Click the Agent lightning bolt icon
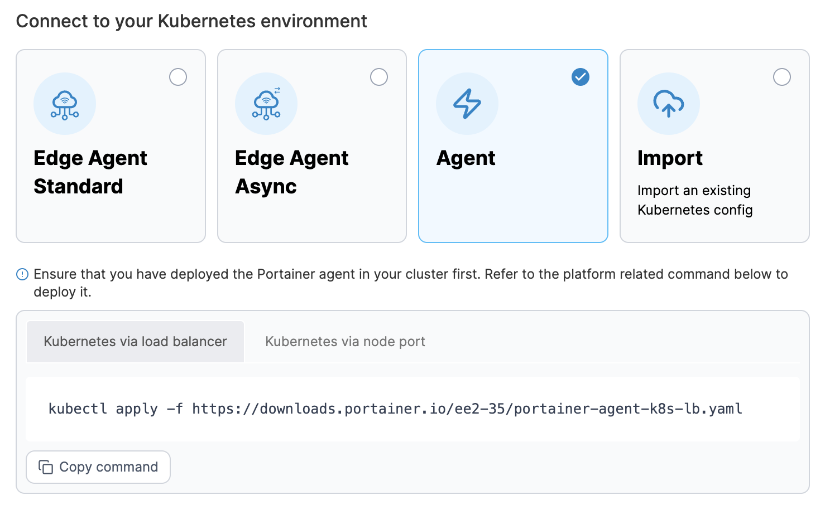This screenshot has width=825, height=505. tap(467, 104)
